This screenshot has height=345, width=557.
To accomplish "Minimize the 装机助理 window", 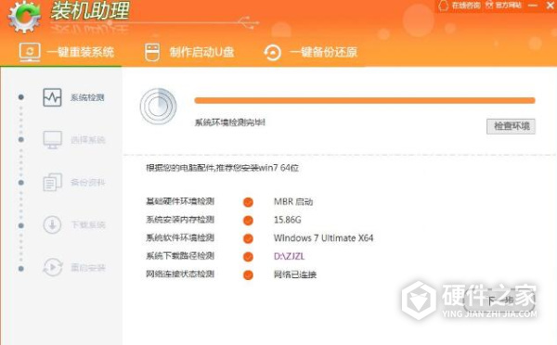I will (533, 6).
